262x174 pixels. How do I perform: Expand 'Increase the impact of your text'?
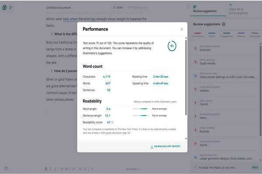pos(217,167)
